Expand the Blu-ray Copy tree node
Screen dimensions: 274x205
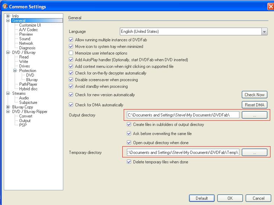tap(8, 107)
